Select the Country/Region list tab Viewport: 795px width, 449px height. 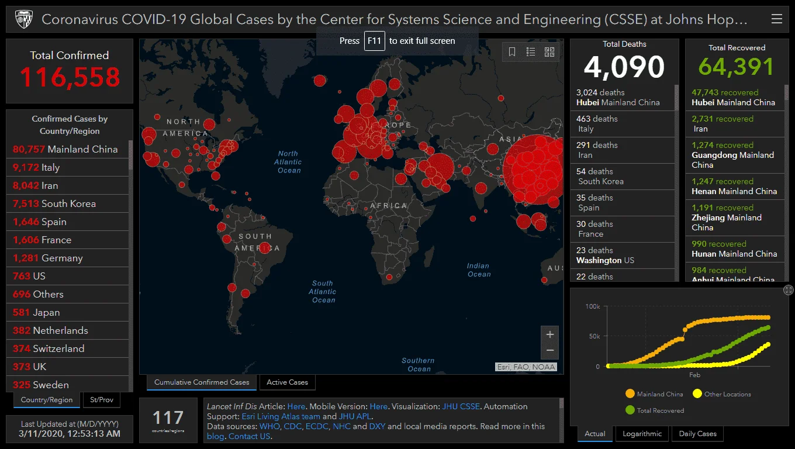tap(47, 400)
